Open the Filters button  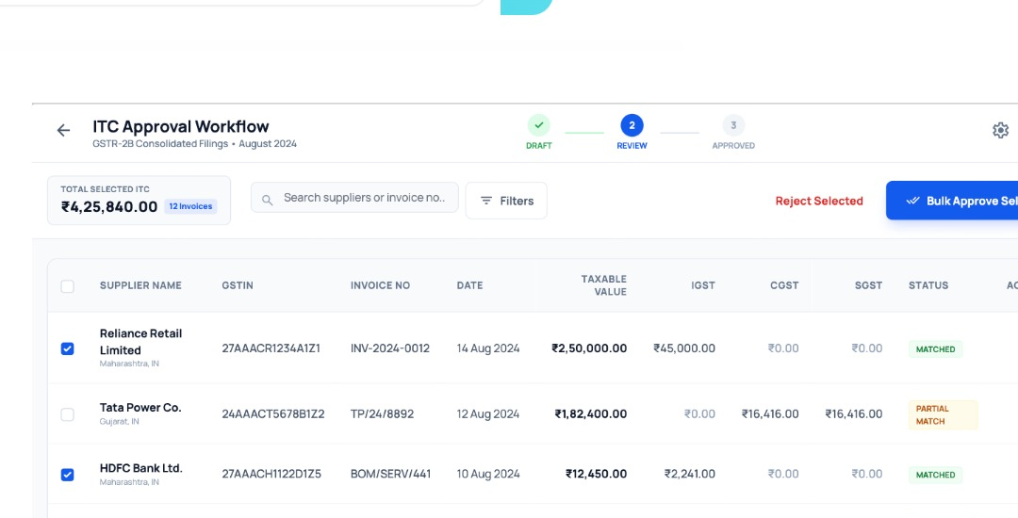pyautogui.click(x=506, y=201)
